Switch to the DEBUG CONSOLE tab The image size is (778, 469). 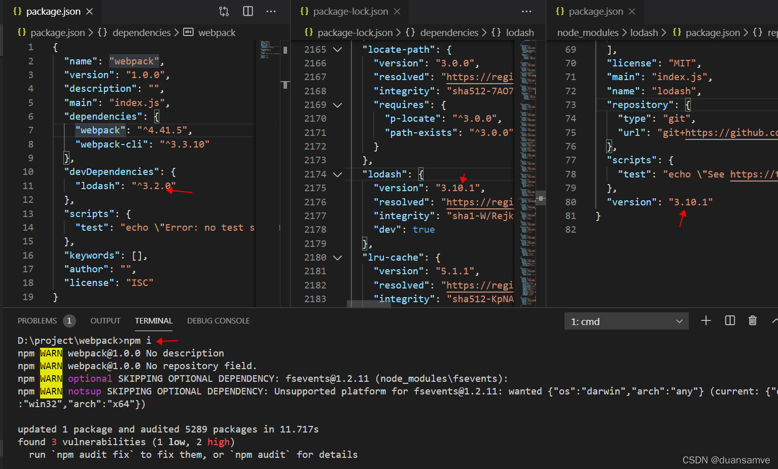pyautogui.click(x=218, y=321)
